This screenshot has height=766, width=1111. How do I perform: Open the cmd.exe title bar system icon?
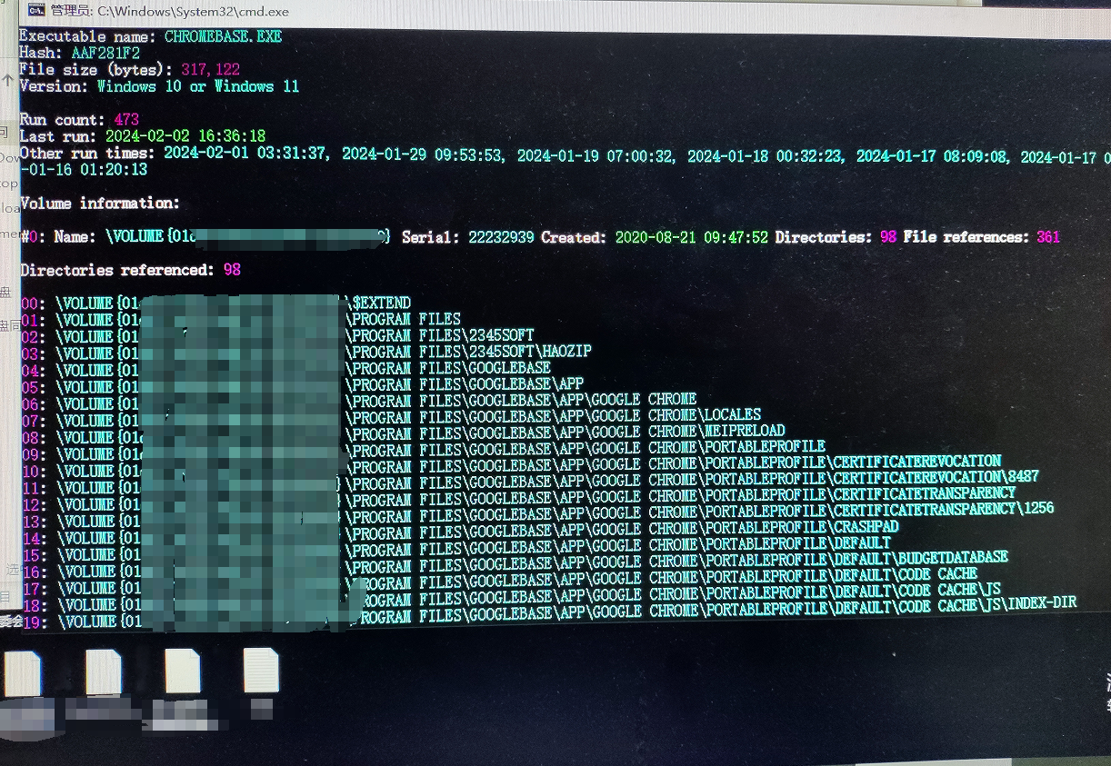coord(36,11)
